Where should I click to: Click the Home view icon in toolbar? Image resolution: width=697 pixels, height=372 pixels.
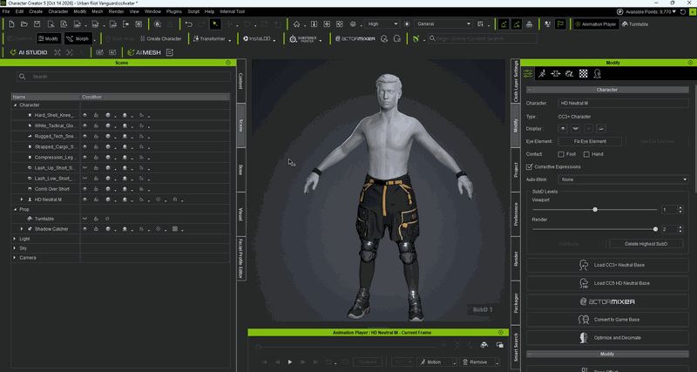[297, 24]
